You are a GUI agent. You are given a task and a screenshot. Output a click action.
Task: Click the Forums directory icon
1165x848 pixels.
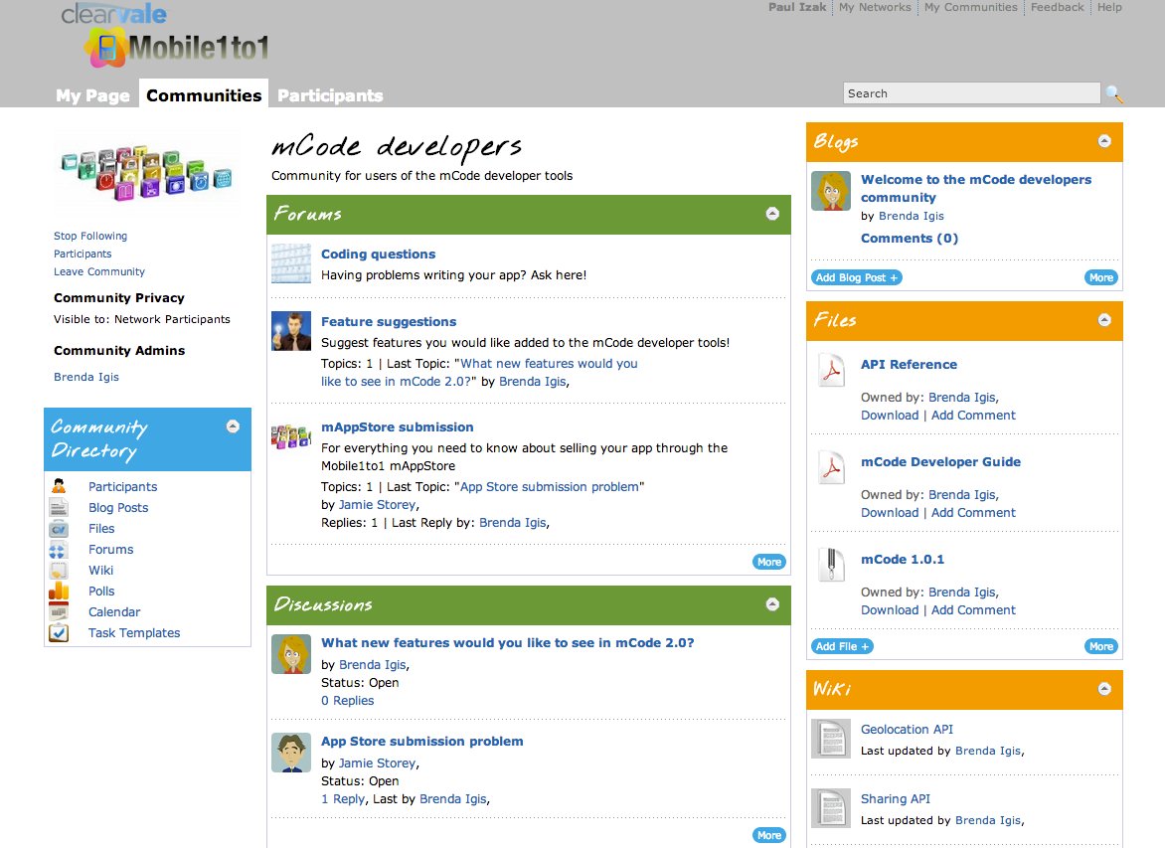click(58, 550)
